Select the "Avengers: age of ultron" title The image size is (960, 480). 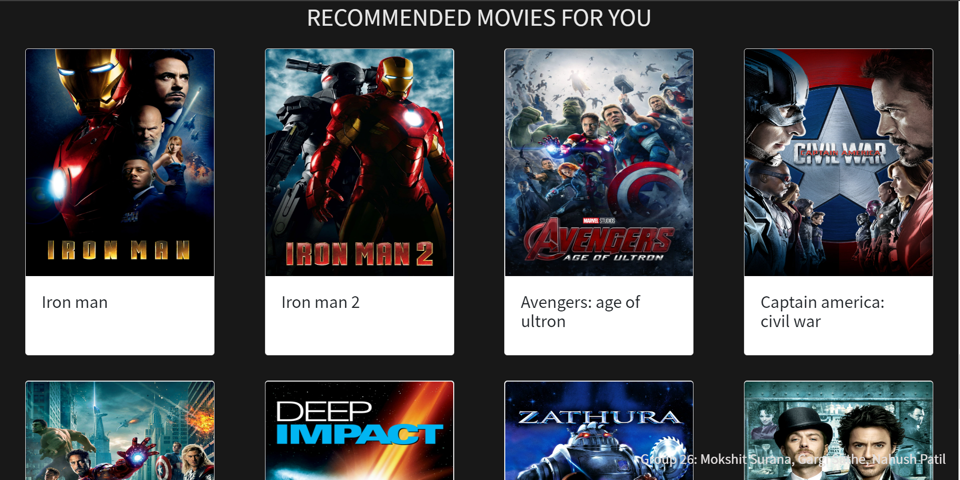tap(580, 312)
